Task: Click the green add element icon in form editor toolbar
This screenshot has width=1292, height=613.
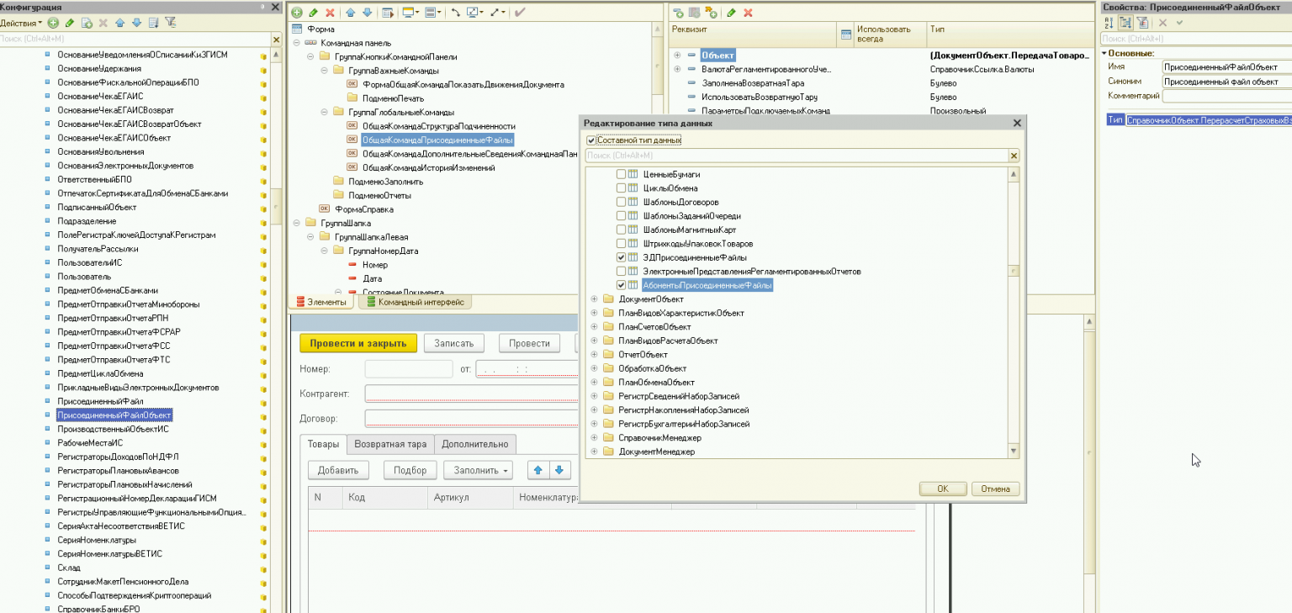Action: click(x=297, y=13)
